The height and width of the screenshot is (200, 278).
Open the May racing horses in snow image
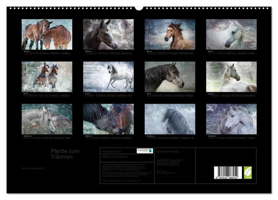pos(47,77)
